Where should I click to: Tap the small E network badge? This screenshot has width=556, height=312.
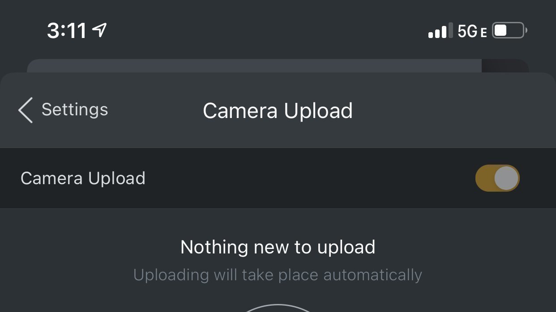[x=483, y=33]
